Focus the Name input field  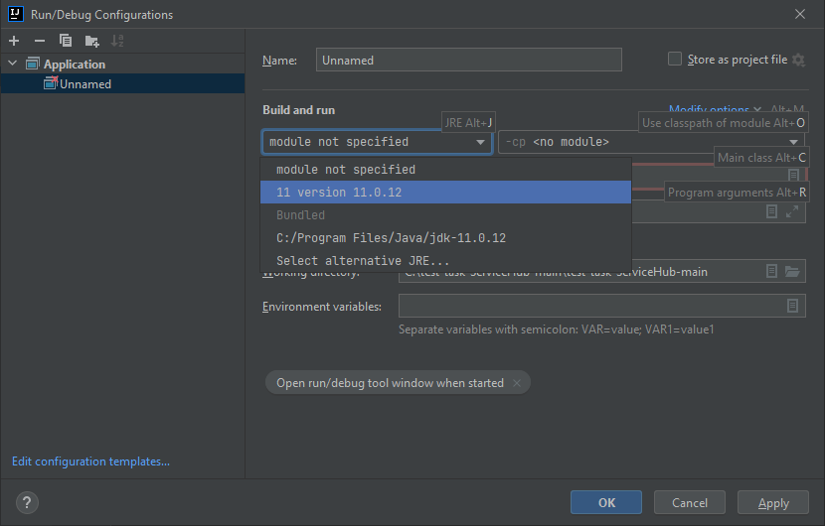pos(469,60)
